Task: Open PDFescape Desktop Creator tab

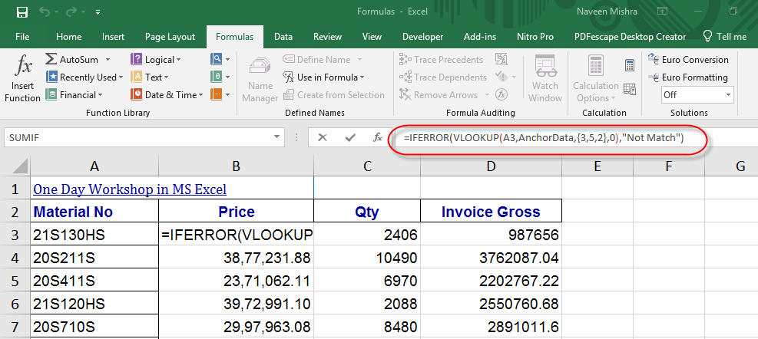Action: tap(630, 37)
